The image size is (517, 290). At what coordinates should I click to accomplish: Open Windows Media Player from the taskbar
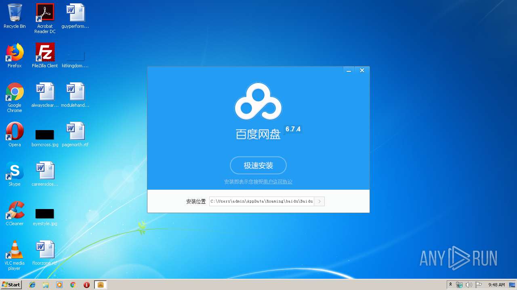(x=59, y=285)
